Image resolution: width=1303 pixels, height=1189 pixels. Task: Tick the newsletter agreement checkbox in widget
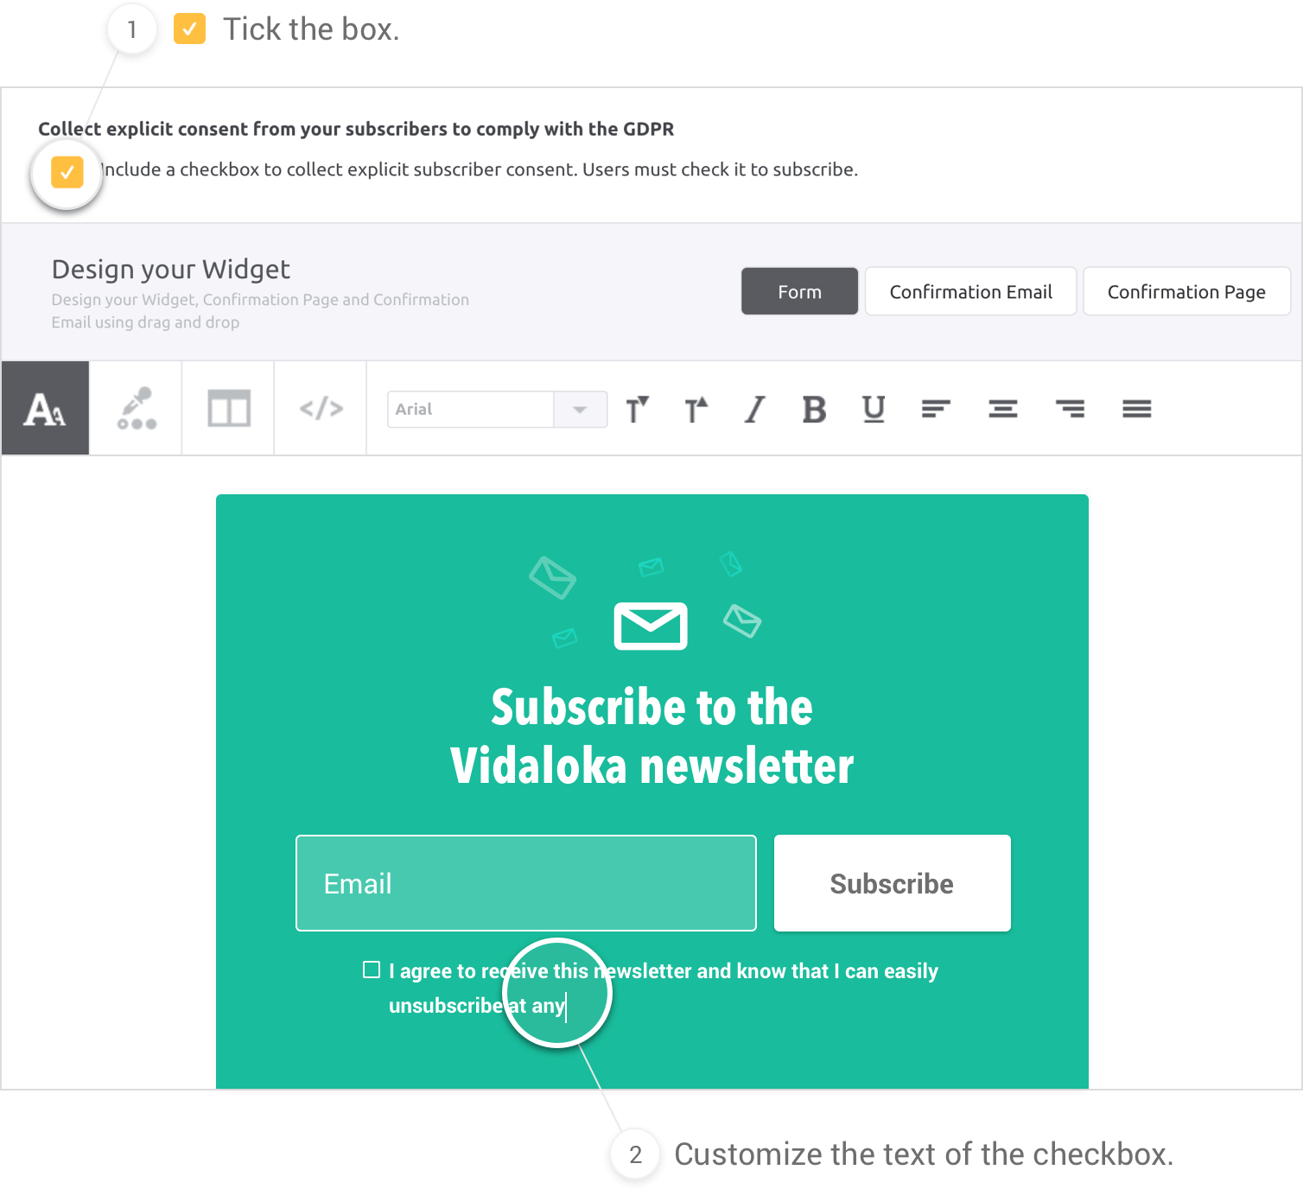point(372,970)
